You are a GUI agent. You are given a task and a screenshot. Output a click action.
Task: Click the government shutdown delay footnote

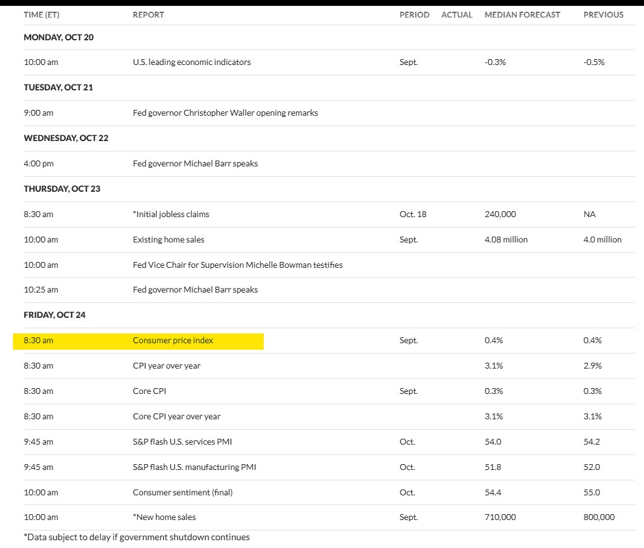pos(136,538)
